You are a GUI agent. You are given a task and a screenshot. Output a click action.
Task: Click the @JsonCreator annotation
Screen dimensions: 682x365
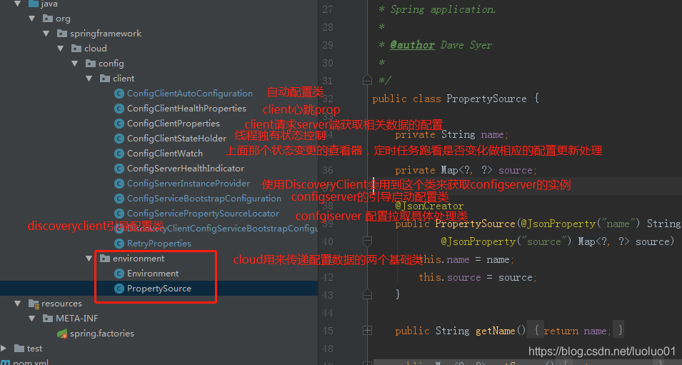click(429, 206)
